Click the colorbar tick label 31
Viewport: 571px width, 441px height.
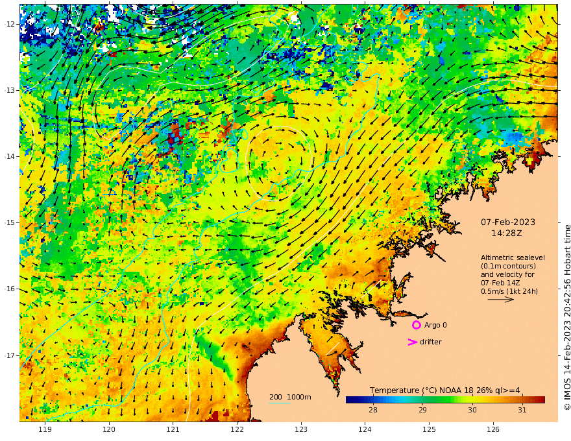522,410
